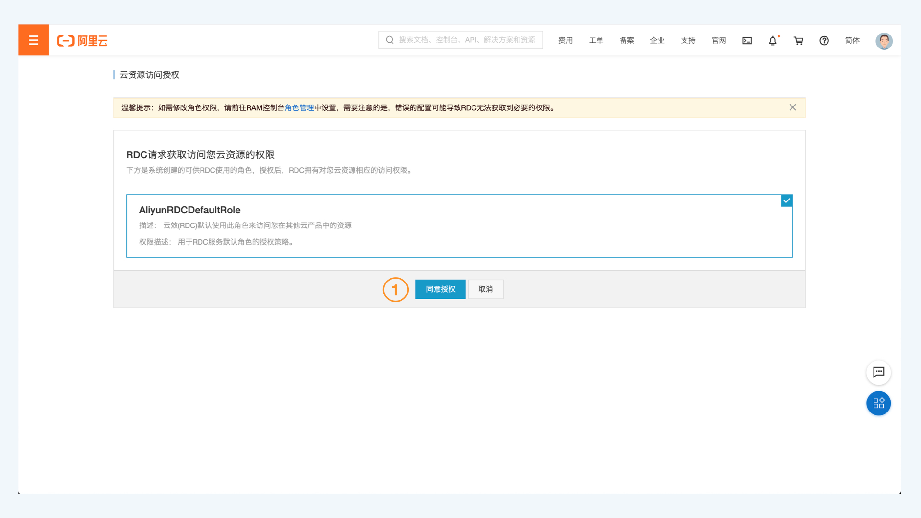The width and height of the screenshot is (921, 518).
Task: Open the orange hamburger menu
Action: click(x=33, y=40)
